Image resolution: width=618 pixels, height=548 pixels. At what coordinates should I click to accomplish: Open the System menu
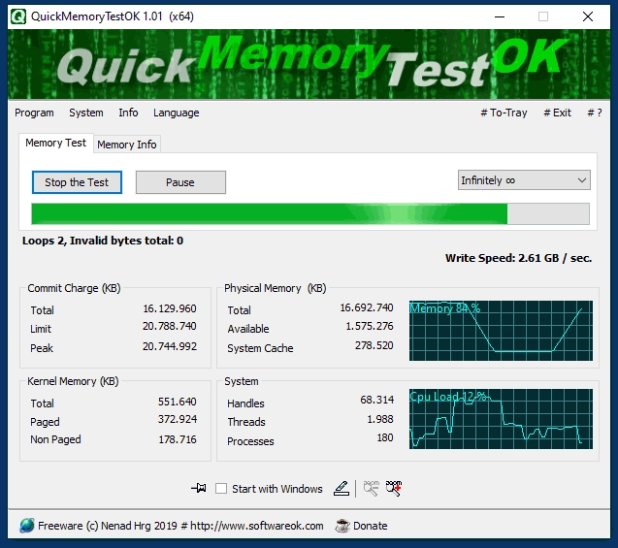(x=86, y=113)
